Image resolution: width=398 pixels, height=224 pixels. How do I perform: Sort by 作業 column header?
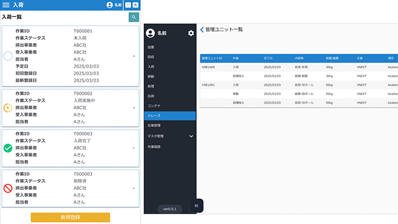(x=235, y=59)
